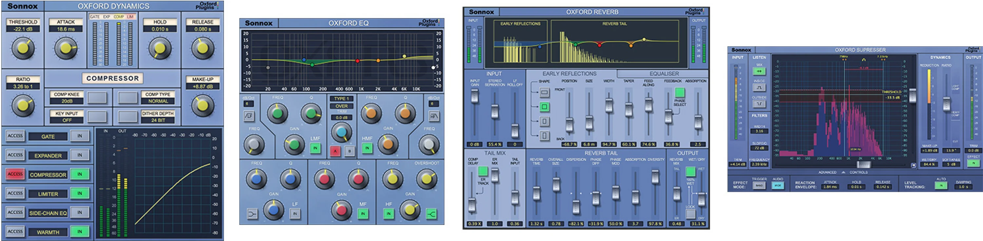
Task: Toggle the LMF band IN button in Oxford EQ
Action: coord(315,148)
